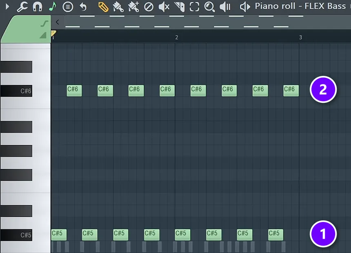Open the piano roll options menu arrow
The height and width of the screenshot is (253, 351).
tap(7, 7)
